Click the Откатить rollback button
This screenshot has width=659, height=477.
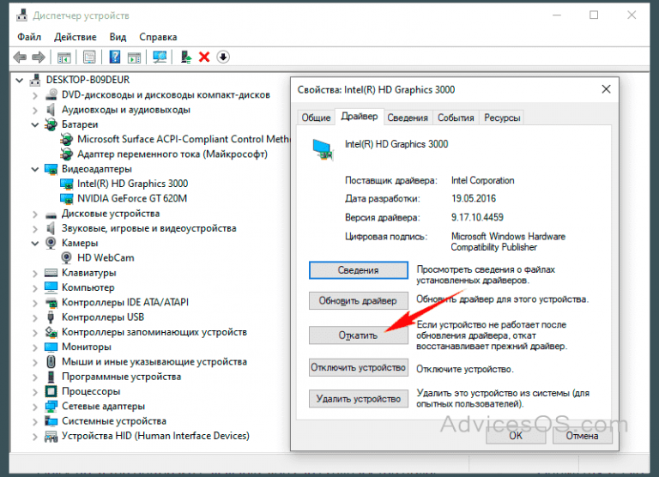click(359, 335)
